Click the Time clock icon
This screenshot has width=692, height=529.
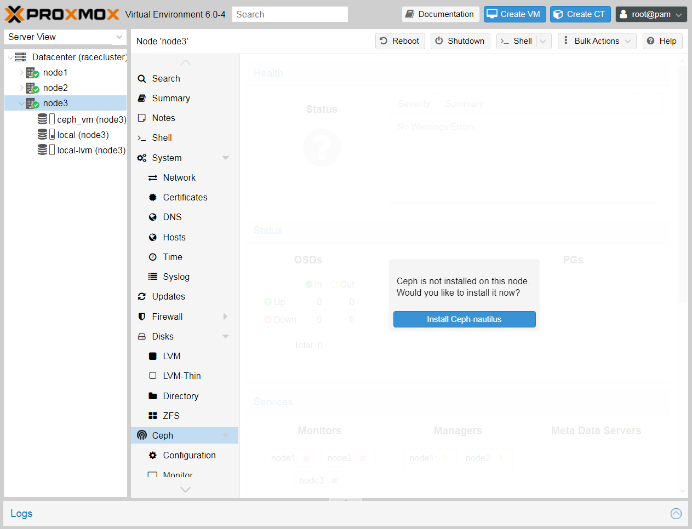click(x=153, y=257)
